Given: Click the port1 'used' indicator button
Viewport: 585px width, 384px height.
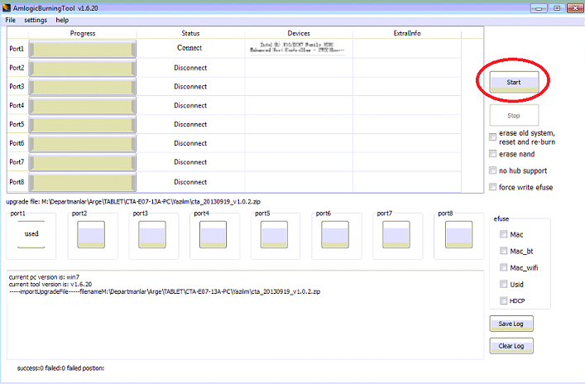Looking at the screenshot, I should [31, 234].
